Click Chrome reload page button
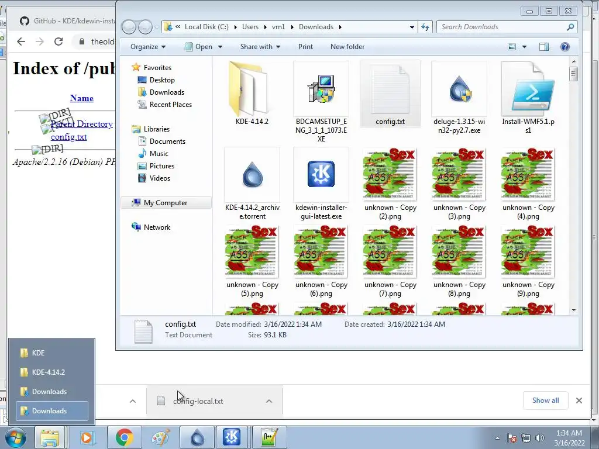The image size is (599, 449). click(x=58, y=42)
